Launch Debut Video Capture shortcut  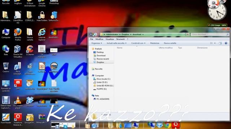[x=6, y=102]
